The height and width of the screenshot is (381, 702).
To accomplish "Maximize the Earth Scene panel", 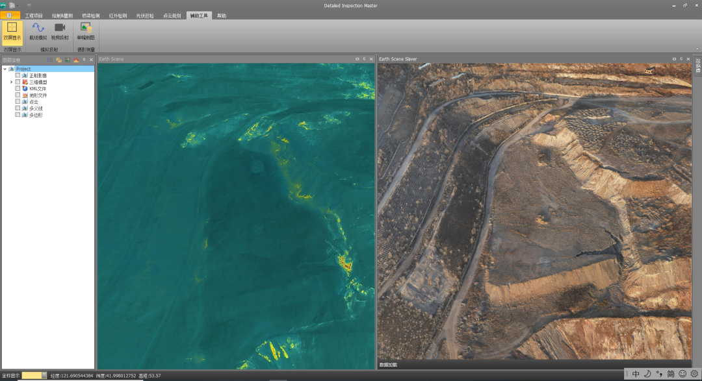I will pyautogui.click(x=357, y=59).
